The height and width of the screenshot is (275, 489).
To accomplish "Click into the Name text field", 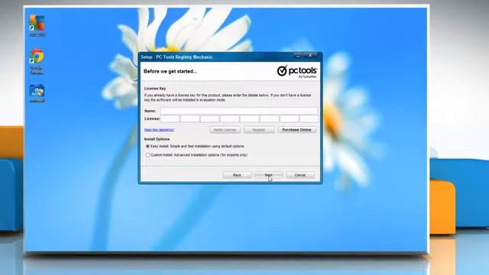I will 239,111.
